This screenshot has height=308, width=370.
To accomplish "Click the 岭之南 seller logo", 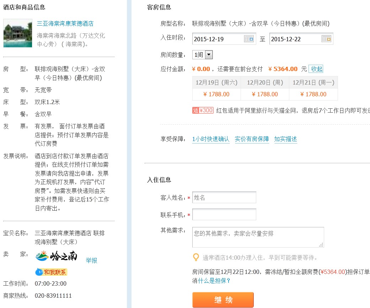I will pyautogui.click(x=57, y=256).
